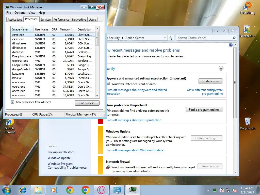This screenshot has width=260, height=195.
Task: Select the explorer.exe process row
Action: coord(53,61)
